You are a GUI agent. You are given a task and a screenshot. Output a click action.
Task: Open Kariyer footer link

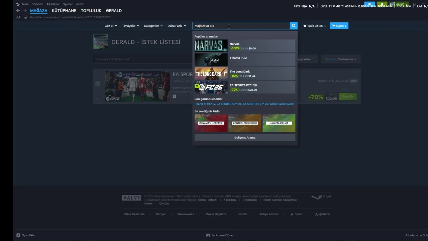161,214
